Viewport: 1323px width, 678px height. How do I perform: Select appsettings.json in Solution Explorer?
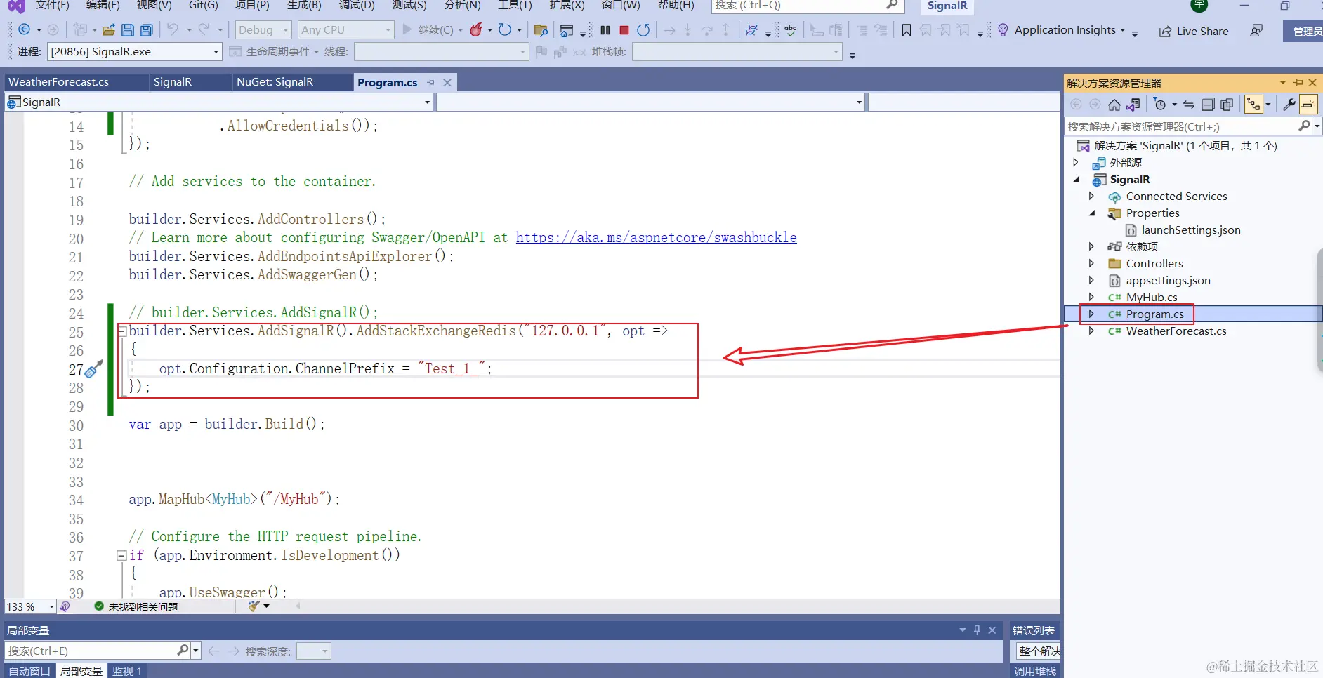pyautogui.click(x=1168, y=281)
